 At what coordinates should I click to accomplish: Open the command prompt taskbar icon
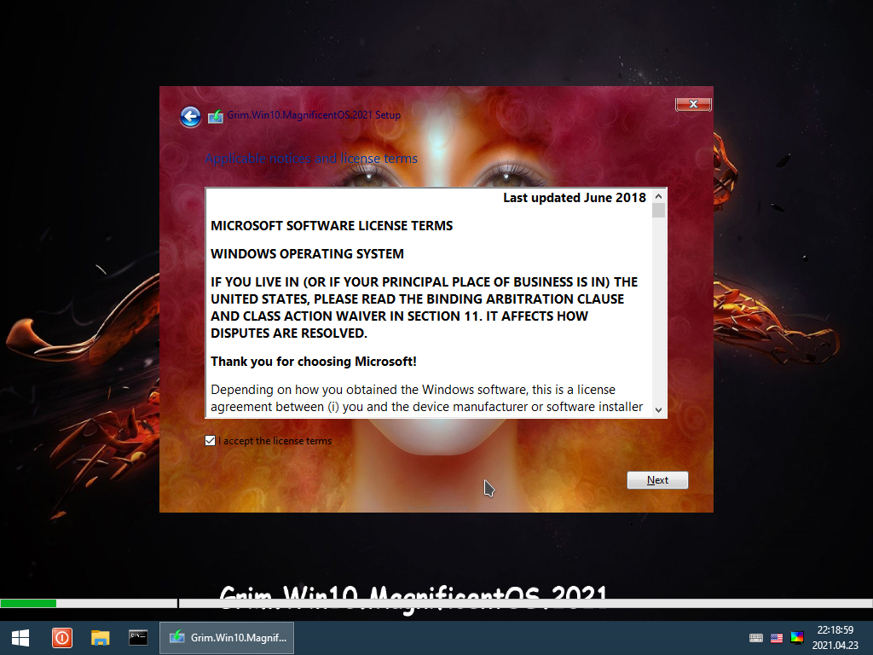[138, 638]
